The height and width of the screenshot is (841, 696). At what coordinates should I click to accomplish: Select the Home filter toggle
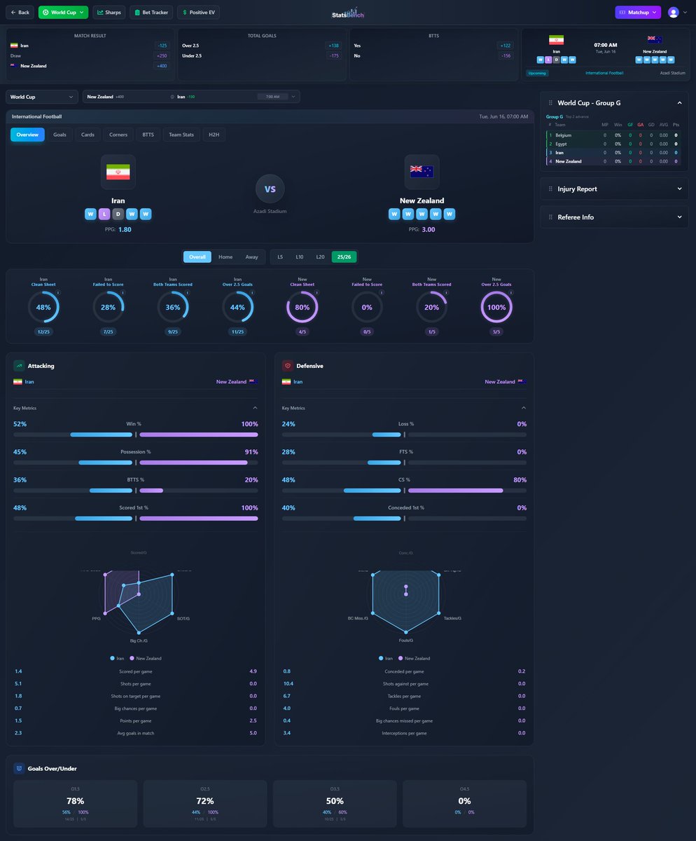[225, 257]
